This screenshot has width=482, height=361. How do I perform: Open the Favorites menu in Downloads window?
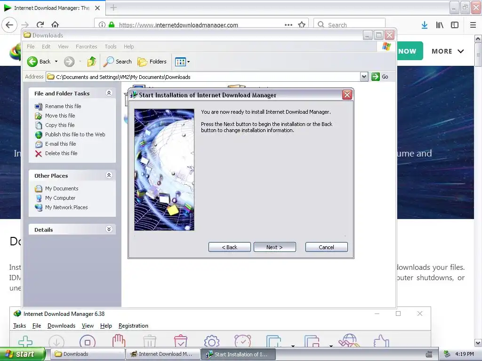87,47
